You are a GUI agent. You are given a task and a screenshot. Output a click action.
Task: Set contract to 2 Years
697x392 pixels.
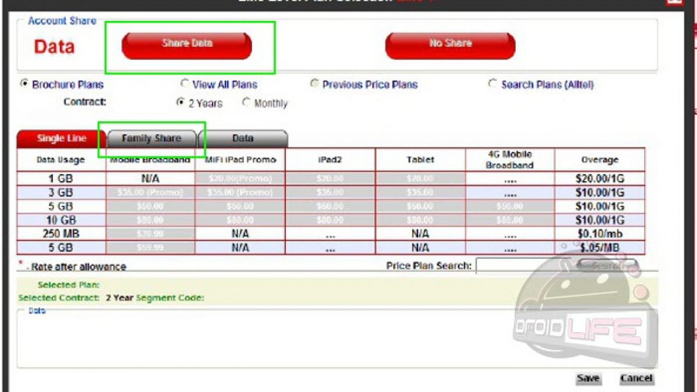coord(181,102)
